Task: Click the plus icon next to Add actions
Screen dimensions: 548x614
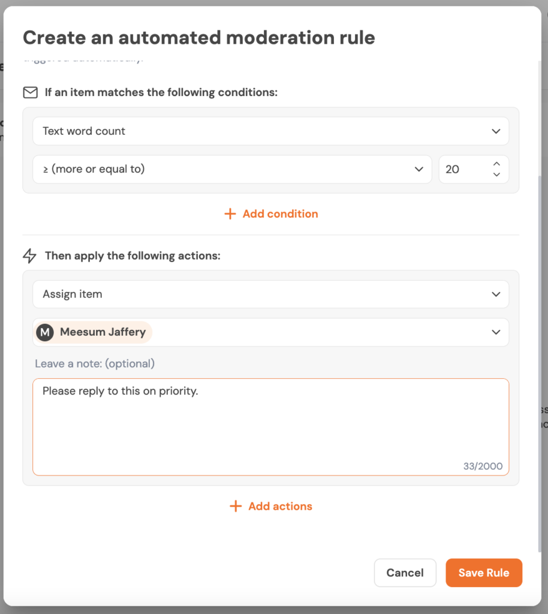Action: pyautogui.click(x=236, y=507)
